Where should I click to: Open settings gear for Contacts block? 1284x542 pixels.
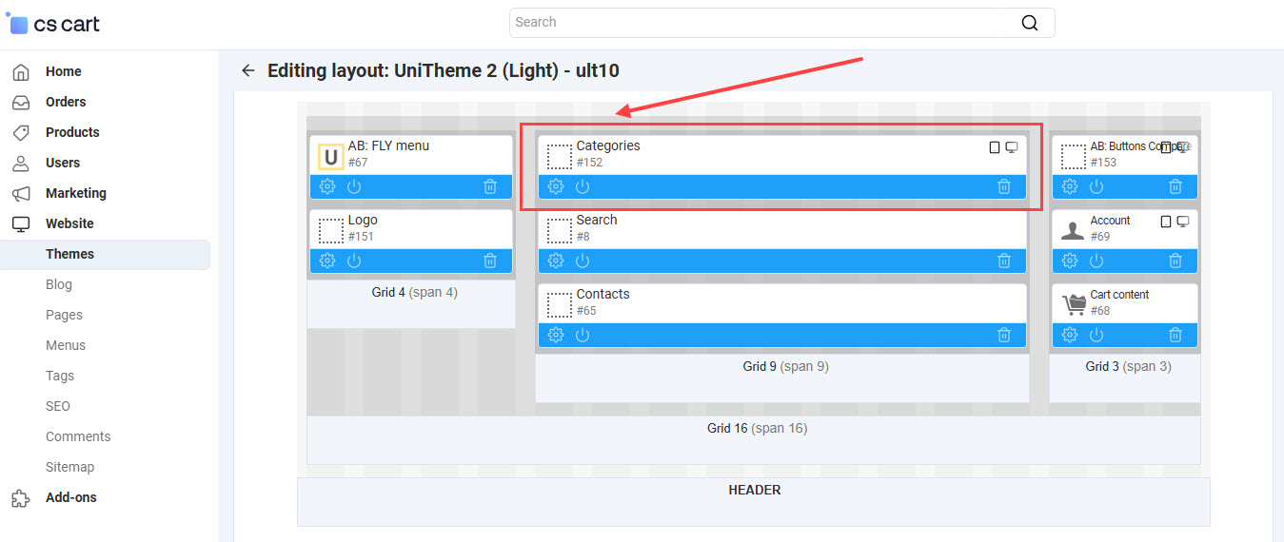point(556,335)
